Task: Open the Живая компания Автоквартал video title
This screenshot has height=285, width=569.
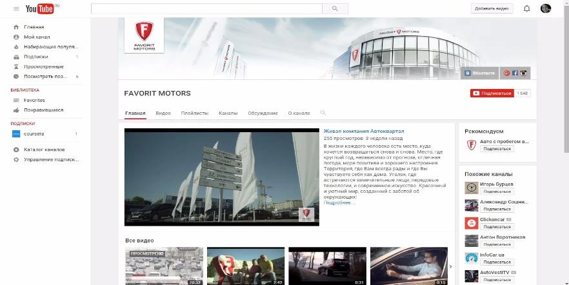Action: tap(363, 131)
